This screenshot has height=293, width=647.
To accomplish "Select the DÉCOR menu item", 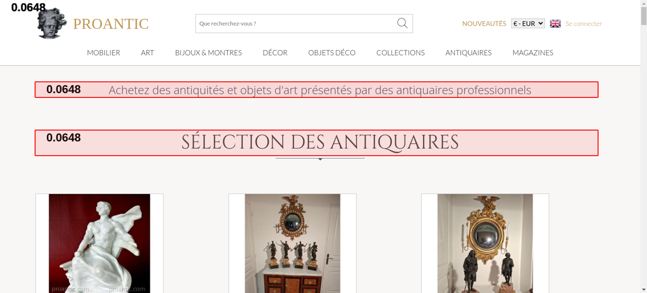I will click(275, 53).
